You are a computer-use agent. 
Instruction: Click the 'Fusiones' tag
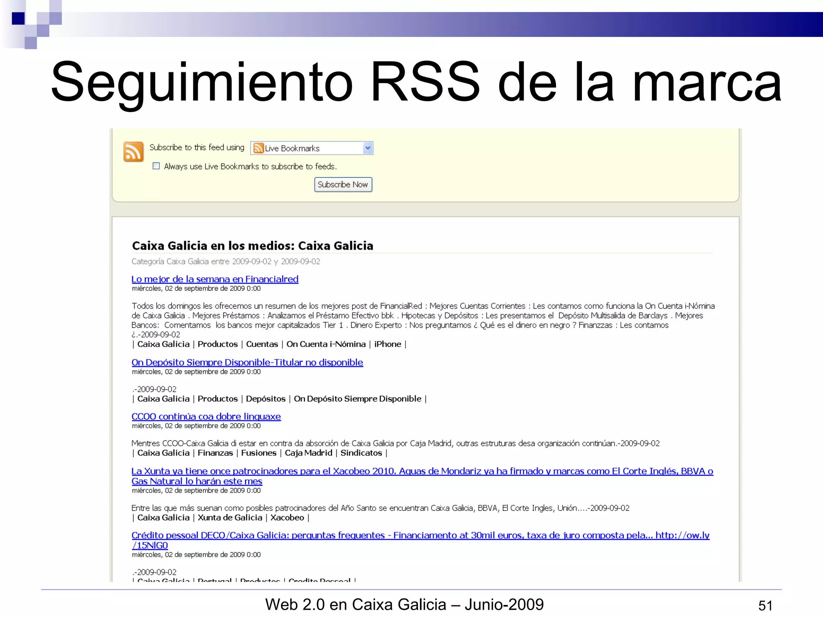pos(259,453)
